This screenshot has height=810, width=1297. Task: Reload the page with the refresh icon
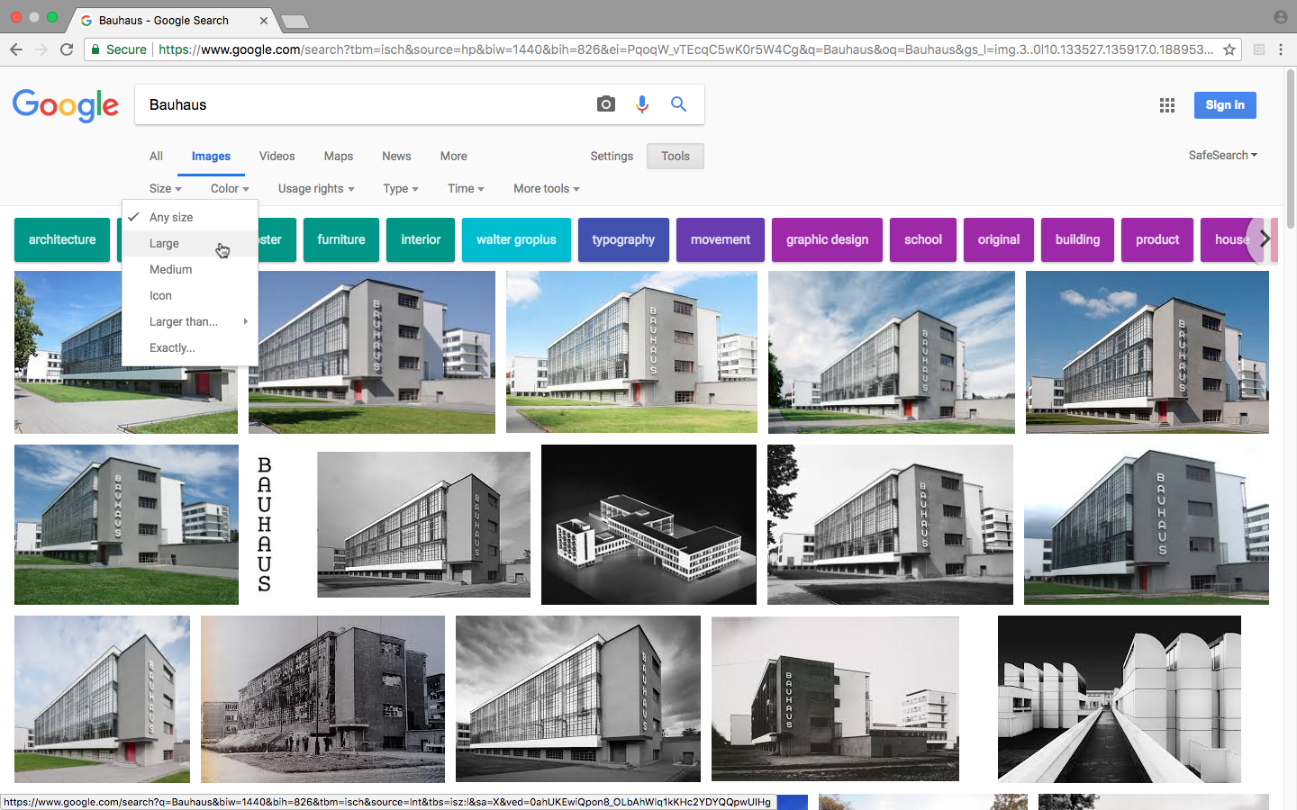pyautogui.click(x=67, y=49)
